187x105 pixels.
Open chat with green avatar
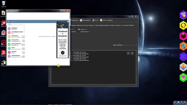click(x=16, y=44)
